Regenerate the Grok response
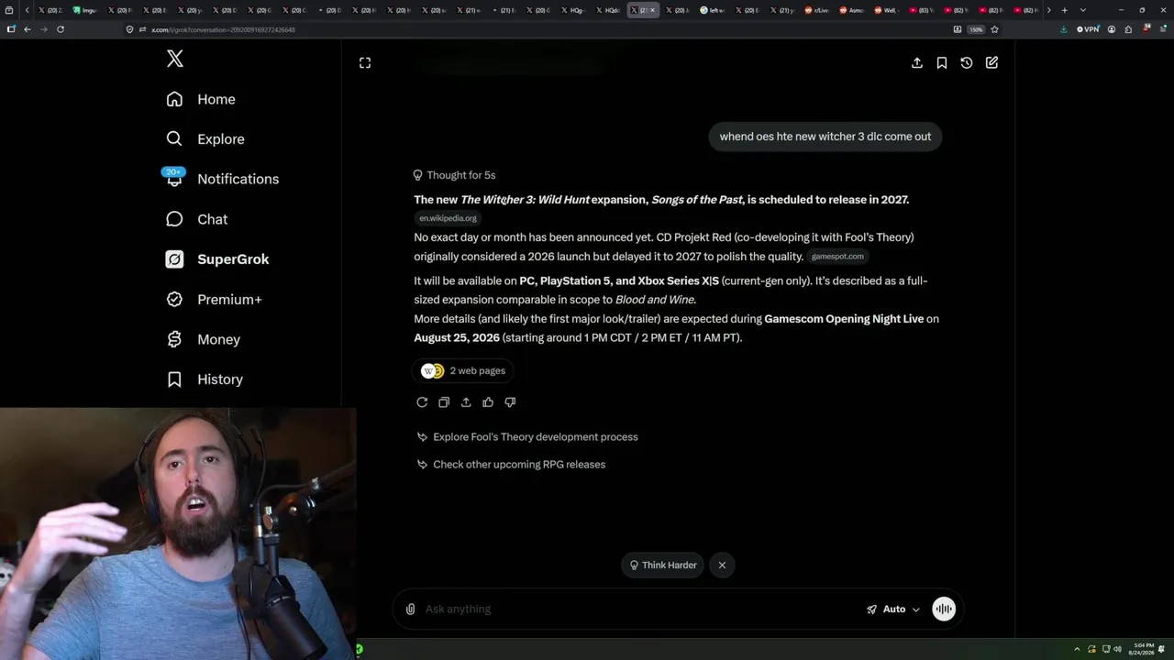This screenshot has height=660, width=1174. (422, 402)
